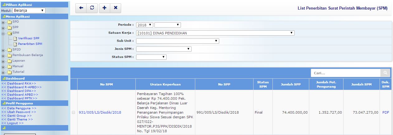Tick the checkbox for SPM 931/005/LS/Disdik/2018
393x135 pixels.
(x=73, y=113)
